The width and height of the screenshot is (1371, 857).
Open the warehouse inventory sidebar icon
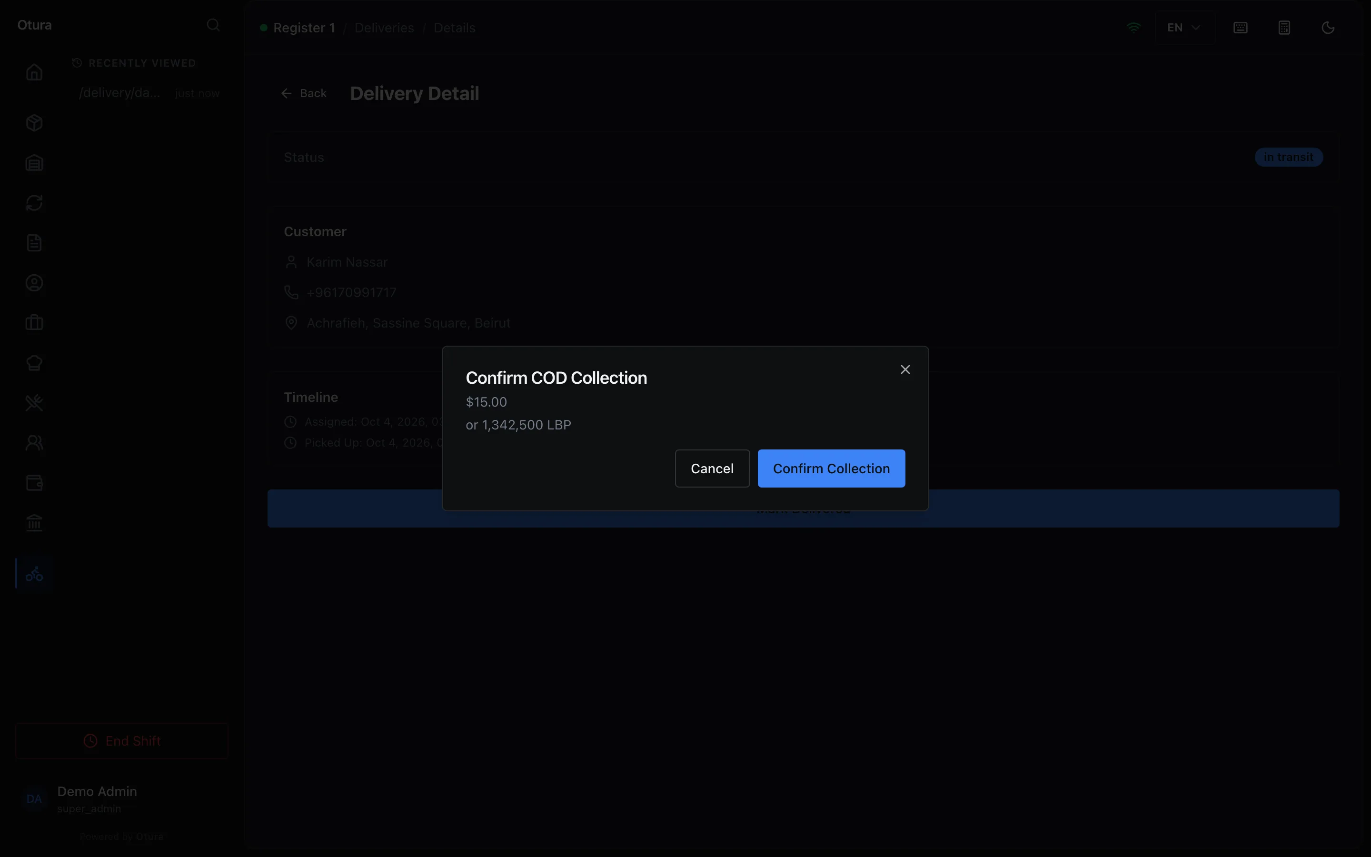[x=34, y=163]
